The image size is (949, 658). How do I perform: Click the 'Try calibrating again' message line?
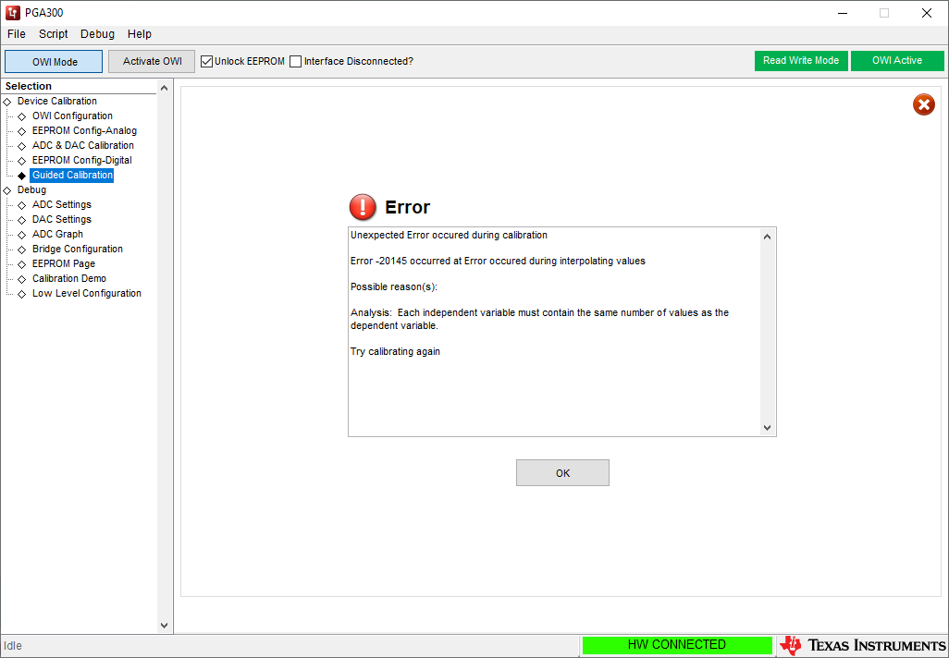coord(395,351)
